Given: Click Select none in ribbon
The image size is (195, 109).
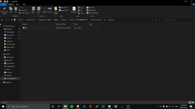Looking at the screenshot, I should [91, 10].
